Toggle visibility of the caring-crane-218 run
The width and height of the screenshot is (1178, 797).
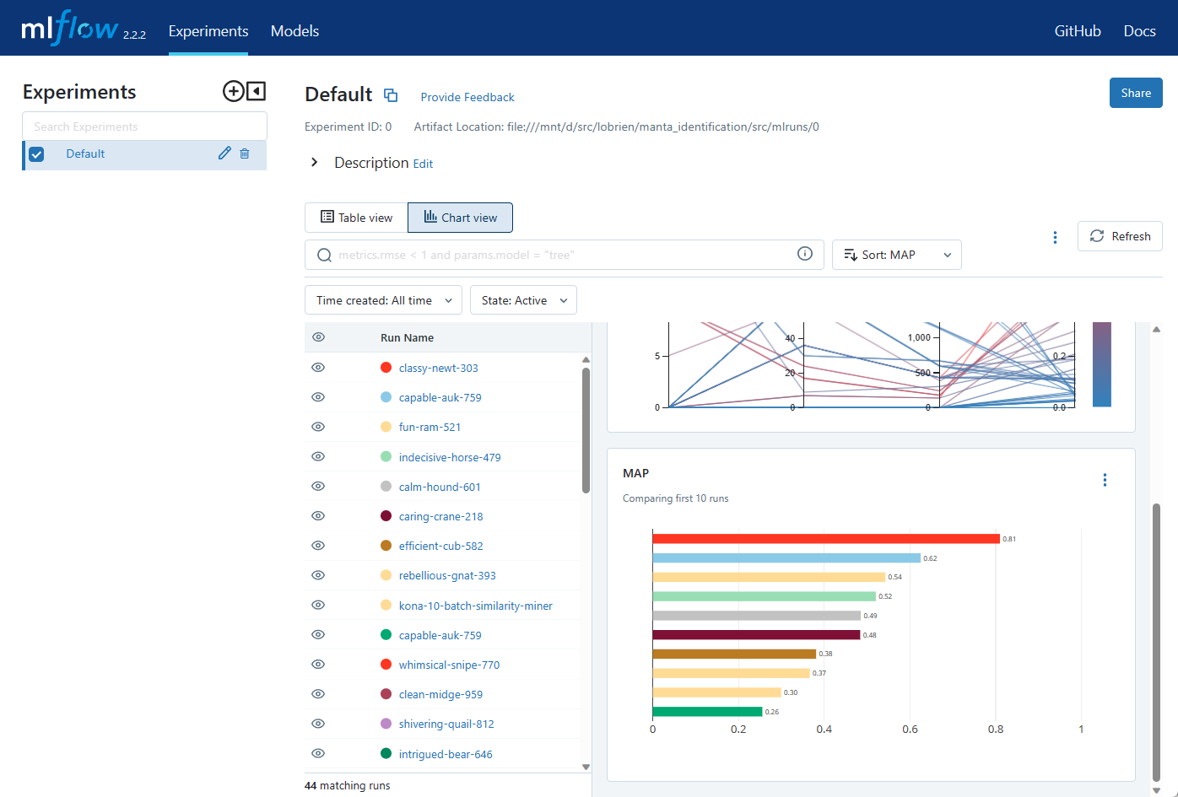(x=318, y=516)
